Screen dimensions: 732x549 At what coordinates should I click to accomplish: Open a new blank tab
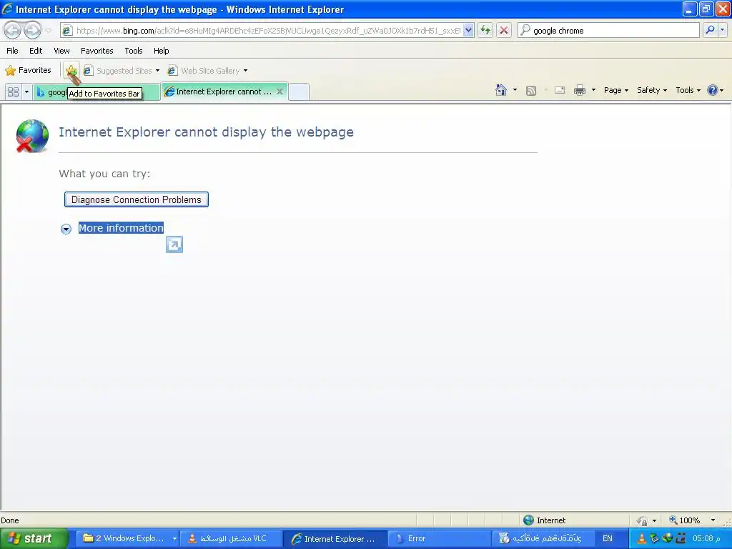(x=299, y=91)
